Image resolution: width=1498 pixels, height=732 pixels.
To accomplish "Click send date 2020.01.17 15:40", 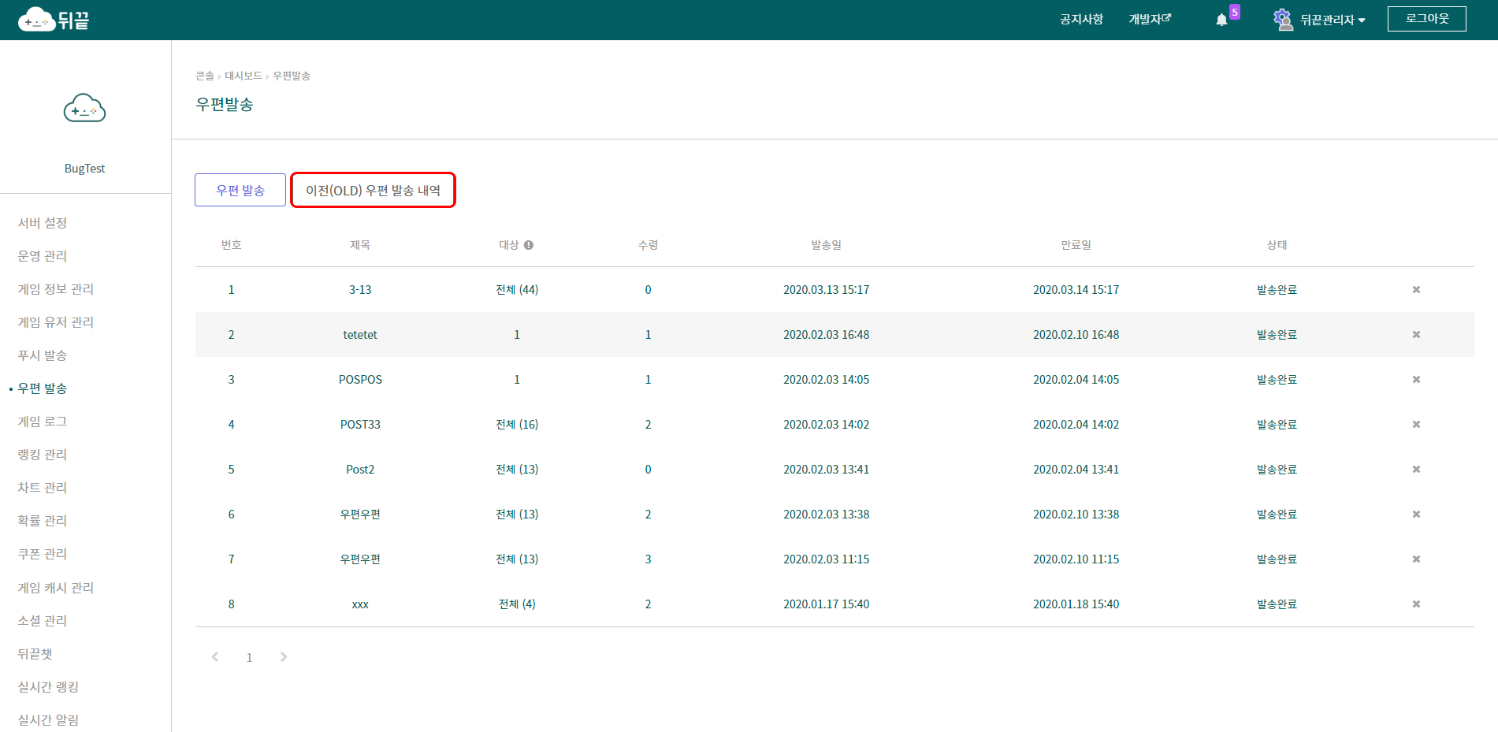I will point(826,604).
